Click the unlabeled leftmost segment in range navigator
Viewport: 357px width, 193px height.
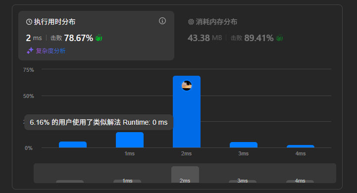coord(70,182)
